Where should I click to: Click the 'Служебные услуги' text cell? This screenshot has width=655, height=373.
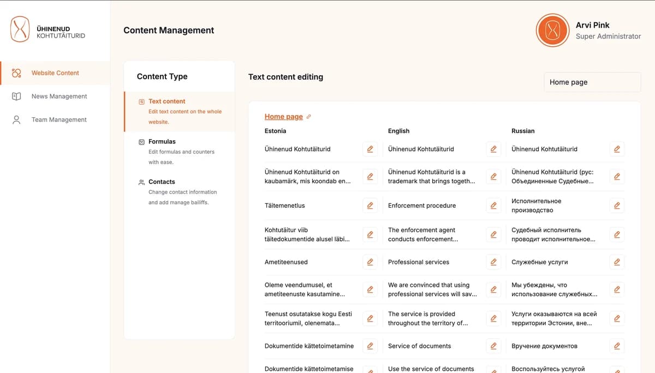(x=539, y=262)
